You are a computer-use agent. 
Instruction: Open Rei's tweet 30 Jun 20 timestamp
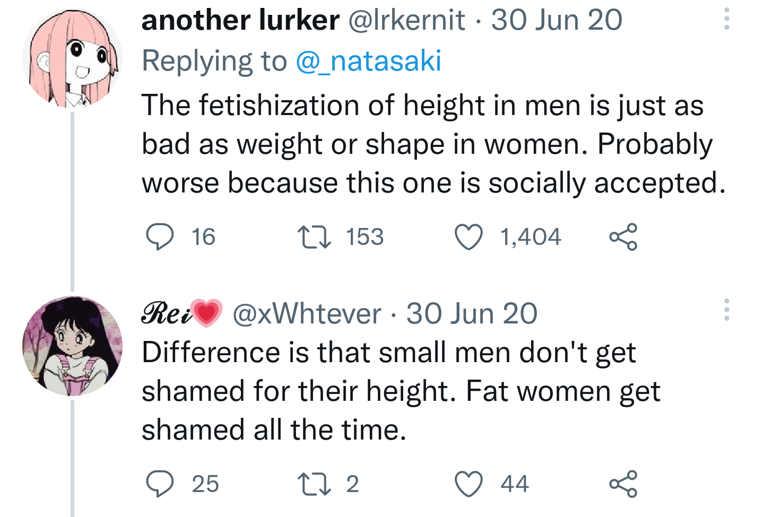click(472, 313)
